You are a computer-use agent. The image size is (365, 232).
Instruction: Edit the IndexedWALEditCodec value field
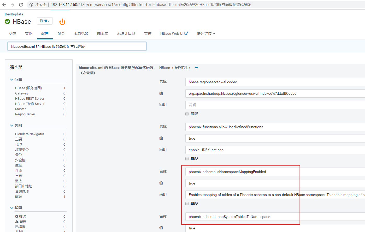[x=275, y=93]
